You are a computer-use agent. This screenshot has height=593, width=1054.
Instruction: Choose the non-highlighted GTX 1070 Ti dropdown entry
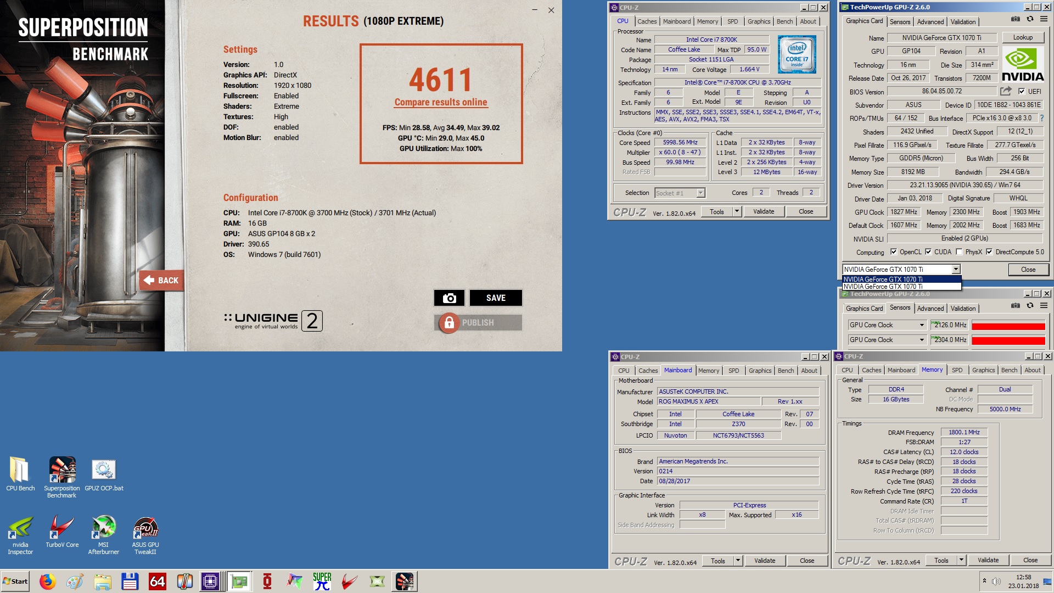pyautogui.click(x=901, y=286)
